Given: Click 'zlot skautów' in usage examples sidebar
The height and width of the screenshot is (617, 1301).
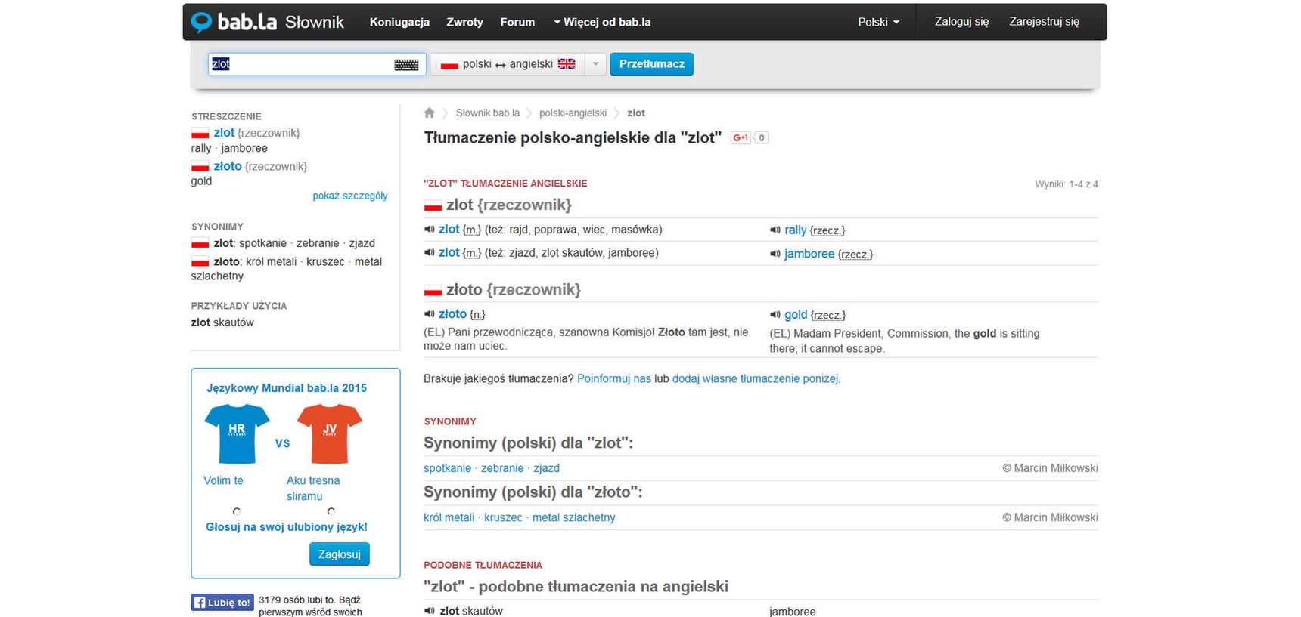Looking at the screenshot, I should click(222, 322).
